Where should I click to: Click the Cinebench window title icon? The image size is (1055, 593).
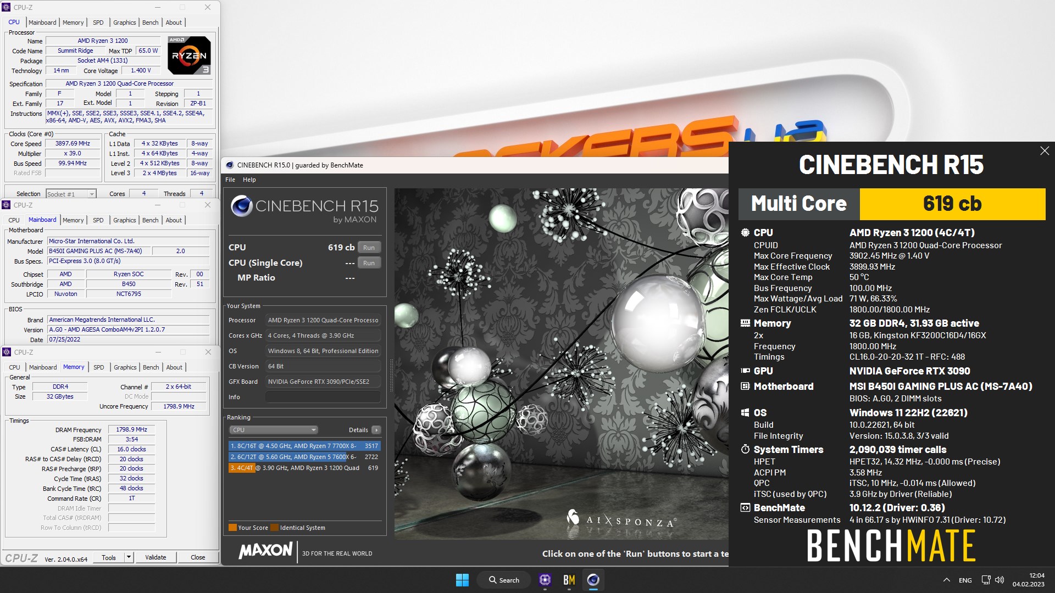230,165
